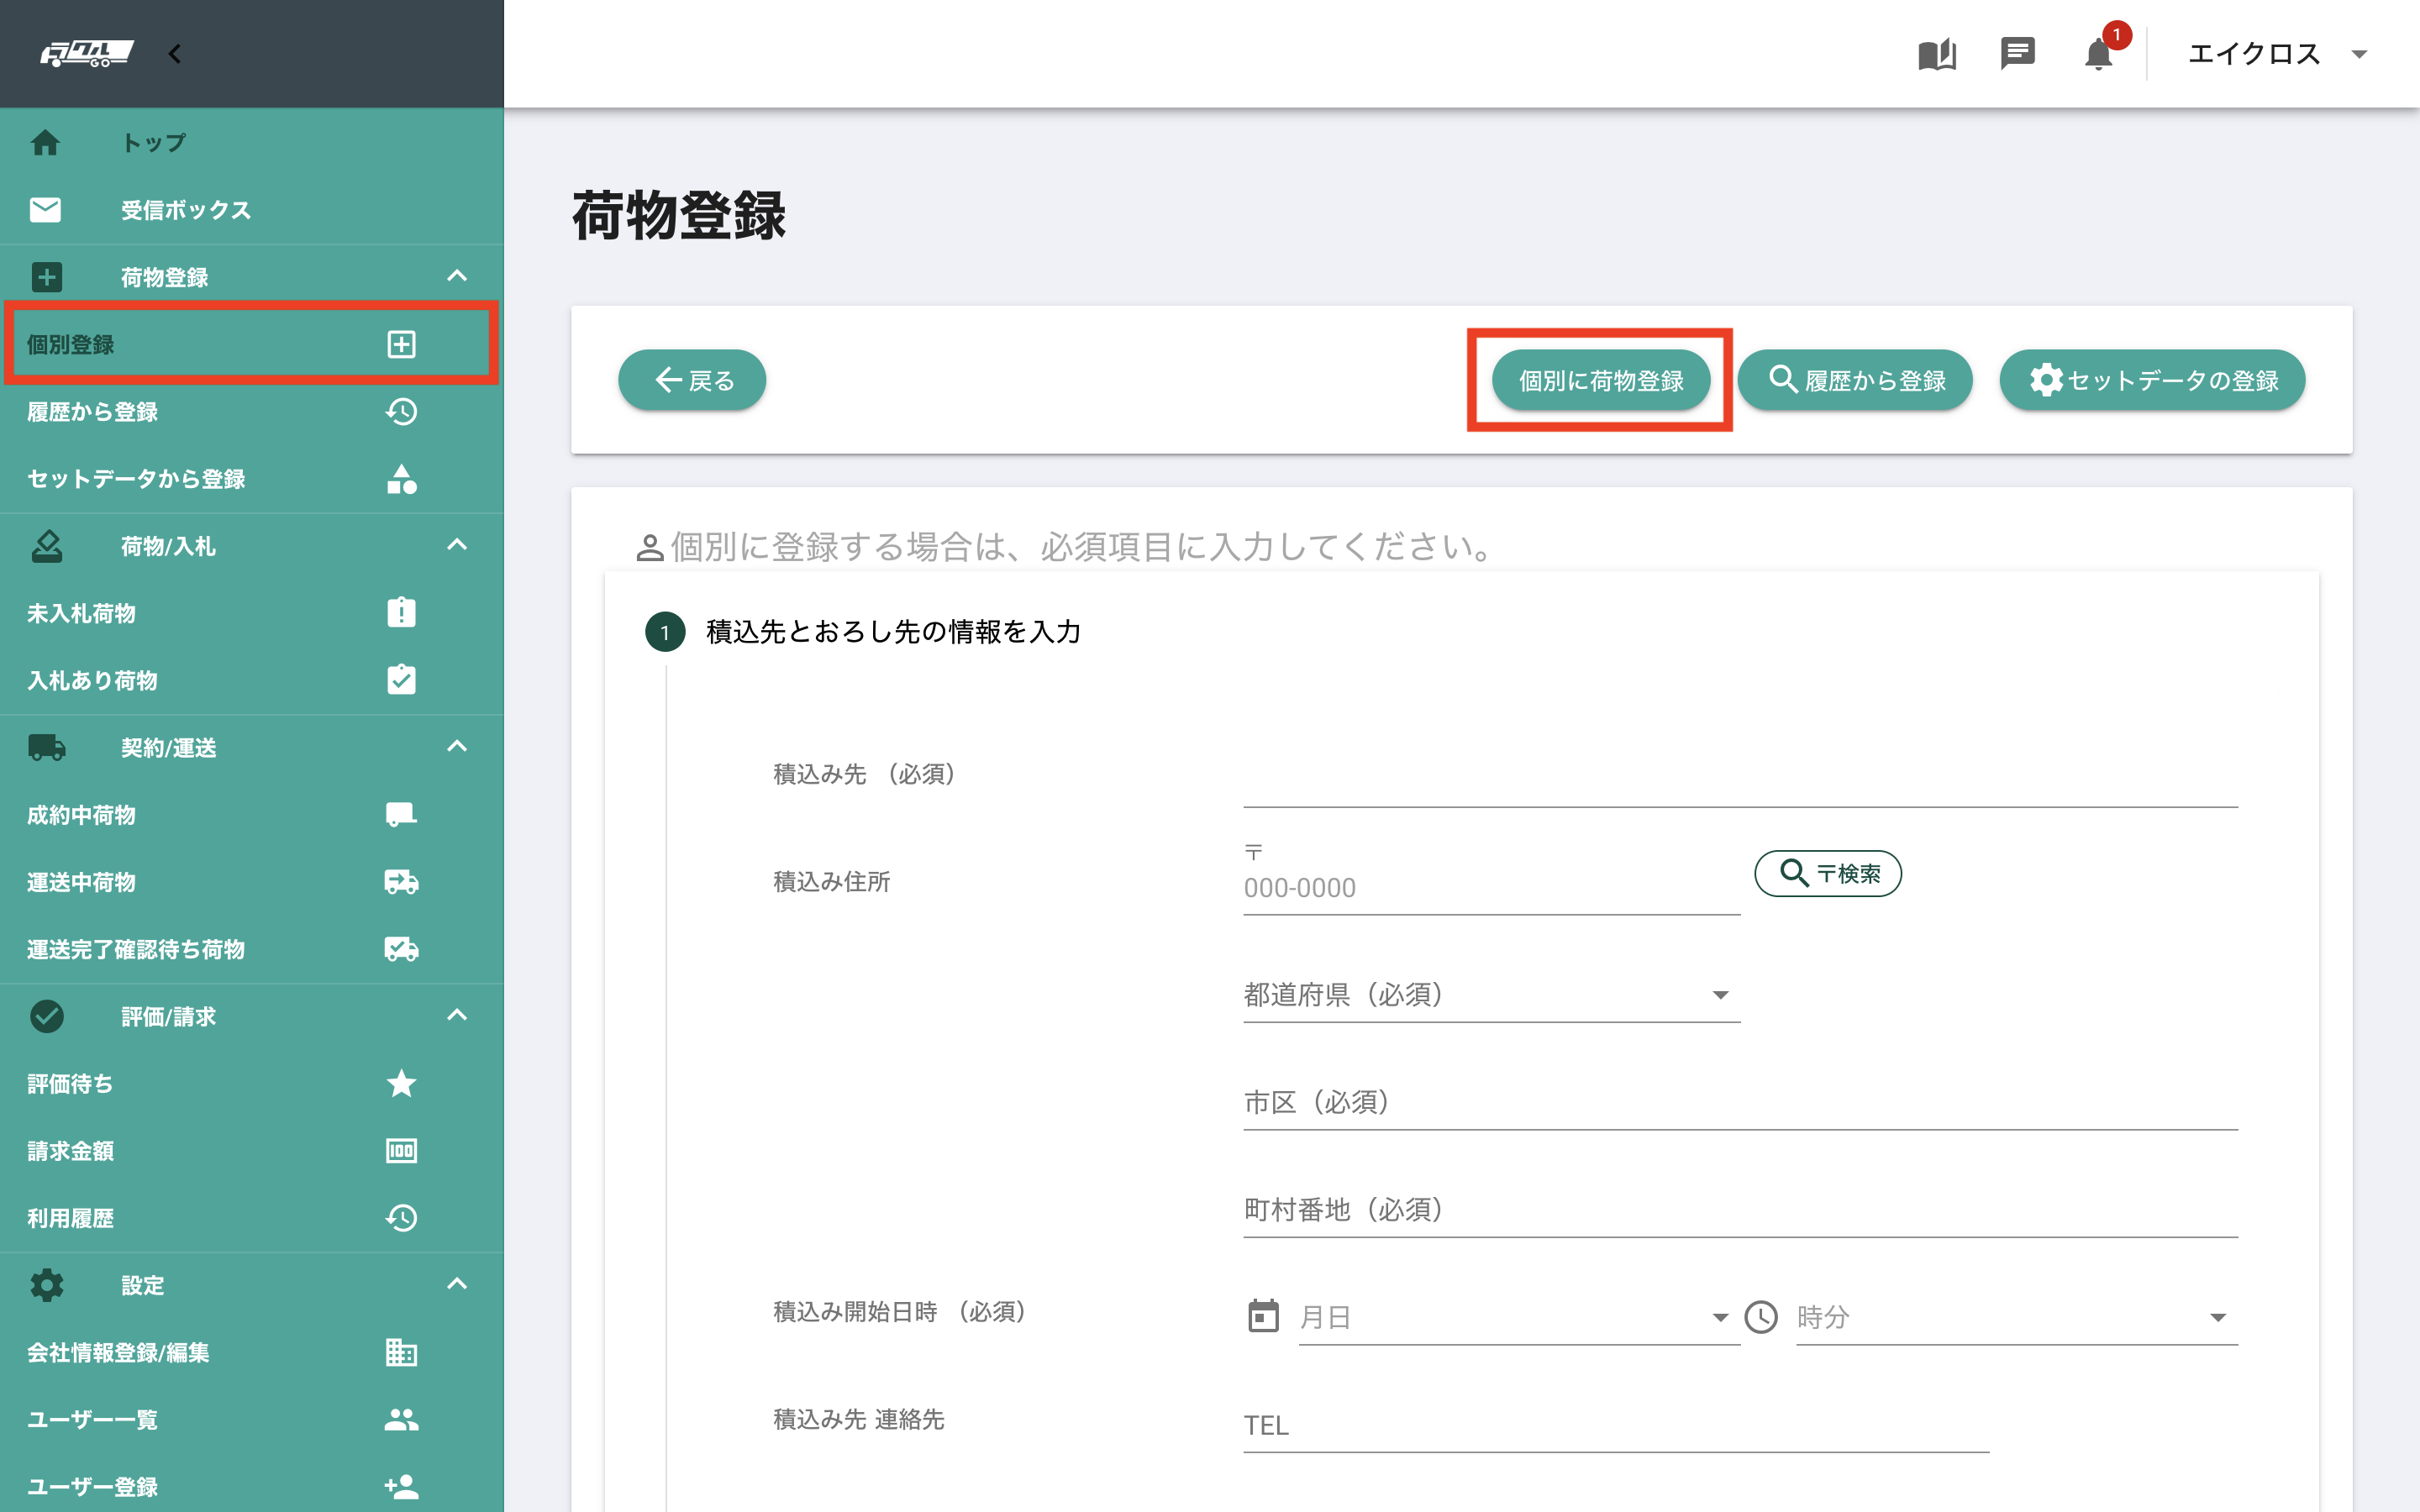Click the plus-box icon beside 個別登録
Screen dimensions: 2420x1512
click(401, 344)
